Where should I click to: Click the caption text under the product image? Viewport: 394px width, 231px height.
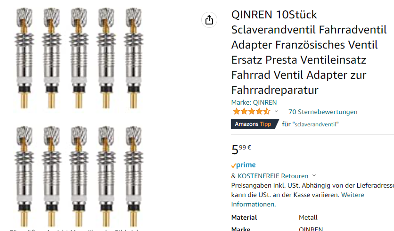click(x=74, y=230)
